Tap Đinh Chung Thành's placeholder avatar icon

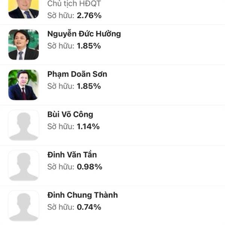click(23, 205)
